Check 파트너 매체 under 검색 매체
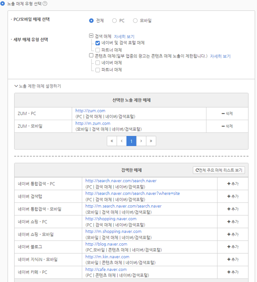 tap(98, 50)
